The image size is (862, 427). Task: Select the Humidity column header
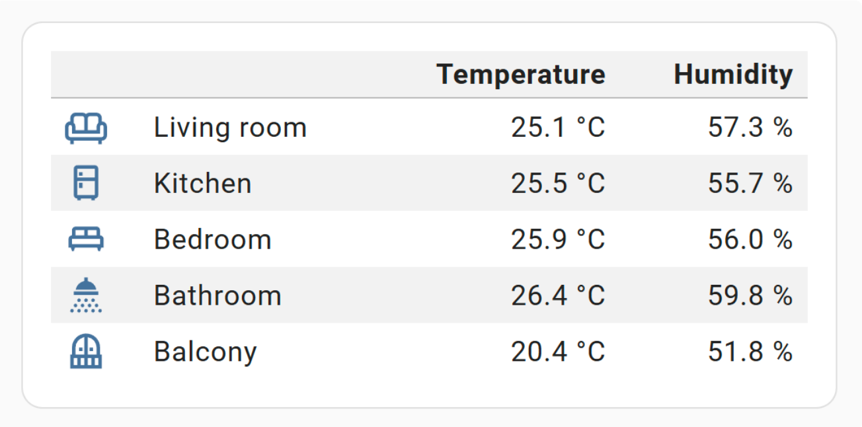[x=732, y=74]
